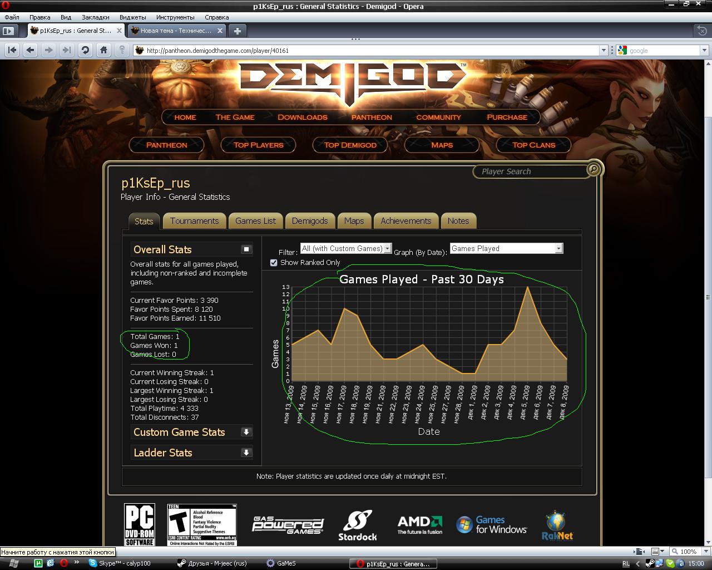The image size is (712, 570).
Task: Switch to the Tournaments tab
Action: (x=195, y=221)
